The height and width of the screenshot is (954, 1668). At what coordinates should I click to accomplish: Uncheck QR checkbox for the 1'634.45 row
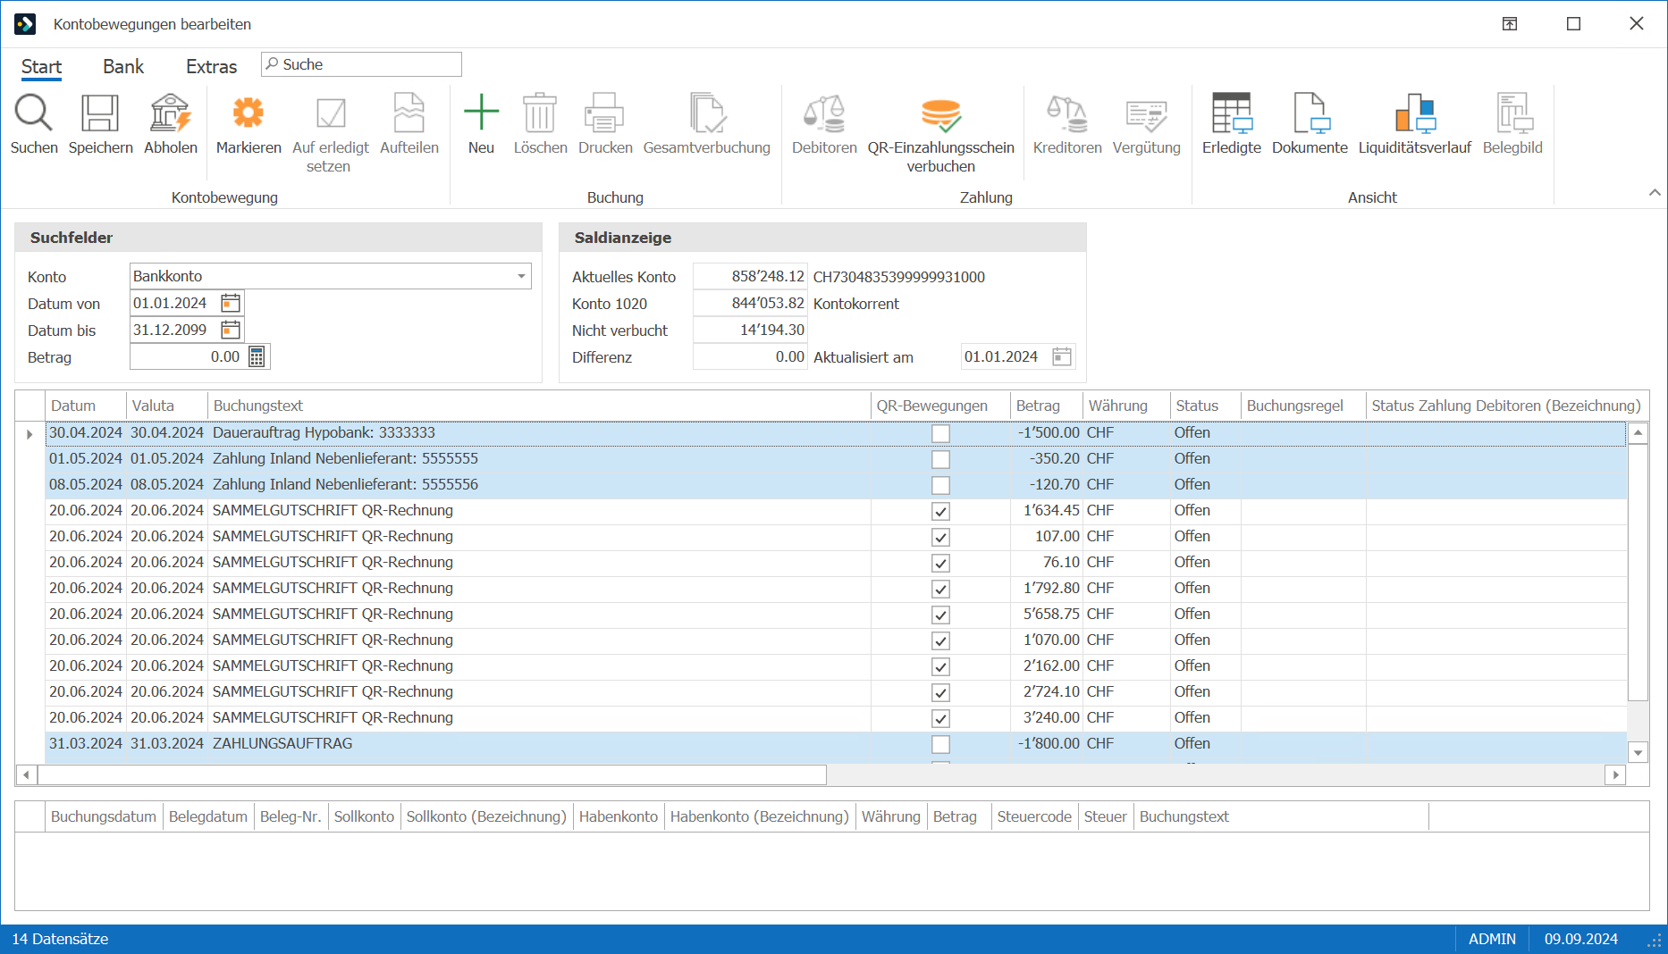(940, 511)
